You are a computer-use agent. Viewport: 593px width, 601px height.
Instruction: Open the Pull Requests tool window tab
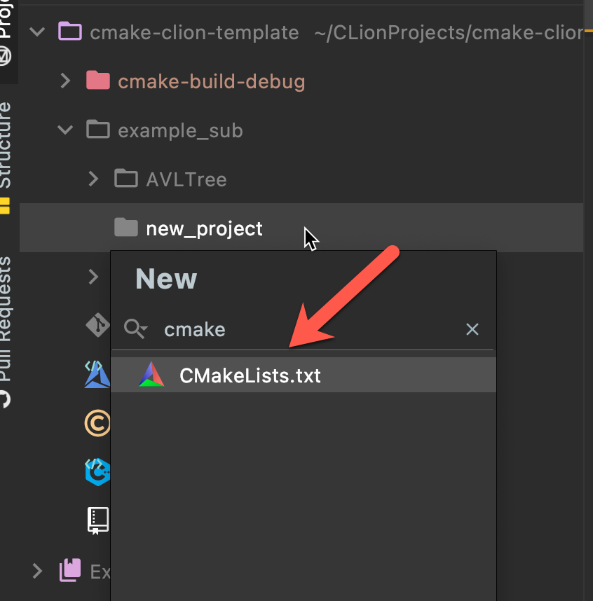(6, 319)
